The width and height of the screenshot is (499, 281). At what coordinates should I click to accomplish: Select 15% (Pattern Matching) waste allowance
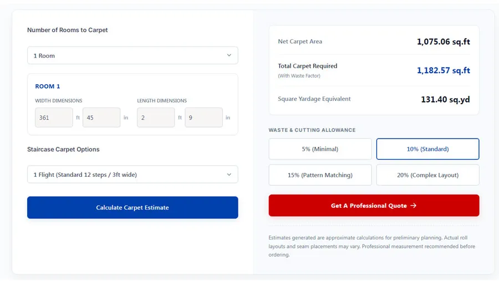[x=320, y=175]
